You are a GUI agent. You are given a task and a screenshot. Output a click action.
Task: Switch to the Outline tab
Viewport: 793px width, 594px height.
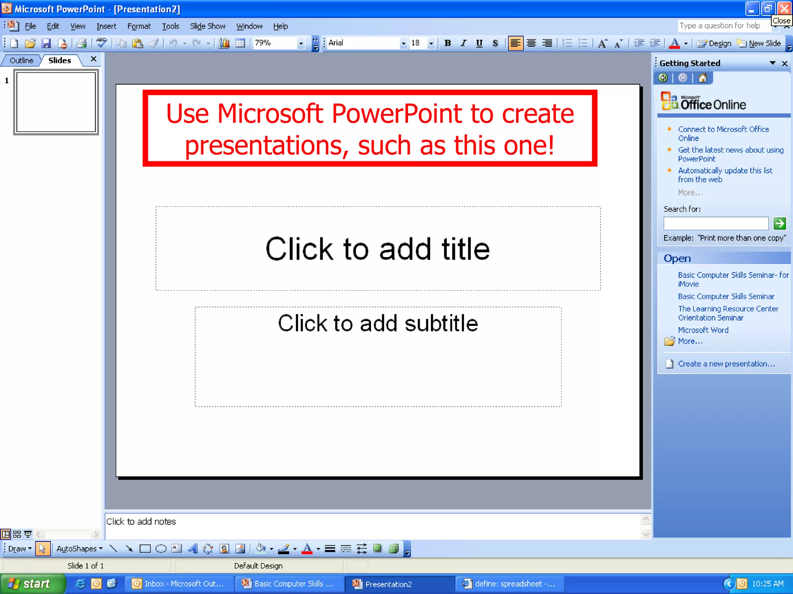point(21,60)
